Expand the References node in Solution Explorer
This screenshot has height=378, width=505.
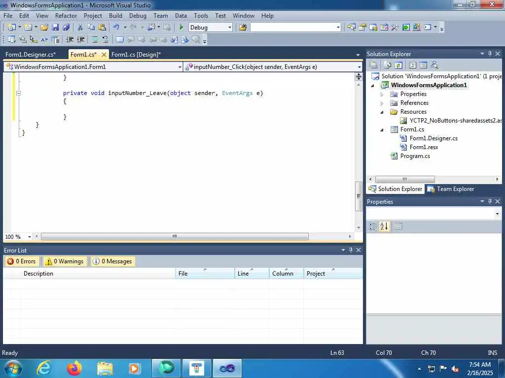[x=382, y=103]
